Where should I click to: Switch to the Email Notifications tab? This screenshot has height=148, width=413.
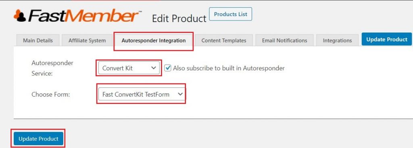(x=284, y=41)
